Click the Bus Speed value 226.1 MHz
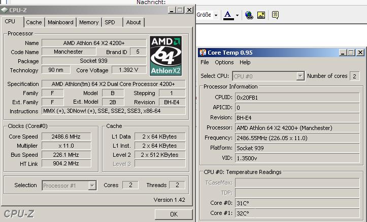 coord(66,155)
